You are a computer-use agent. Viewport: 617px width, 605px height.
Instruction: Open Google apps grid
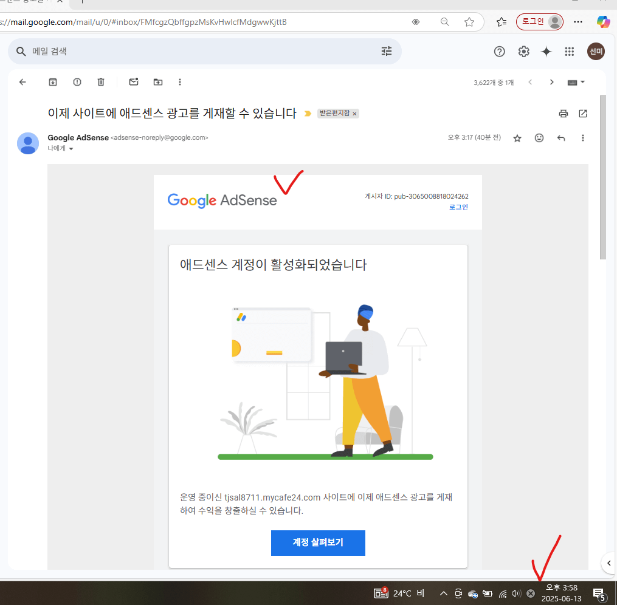570,52
